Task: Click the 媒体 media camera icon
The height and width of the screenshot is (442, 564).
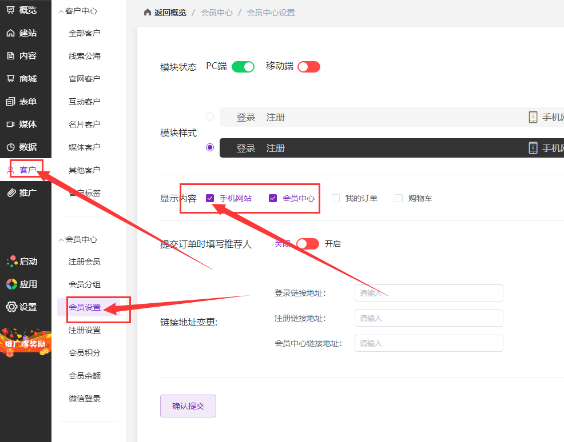Action: click(x=10, y=124)
